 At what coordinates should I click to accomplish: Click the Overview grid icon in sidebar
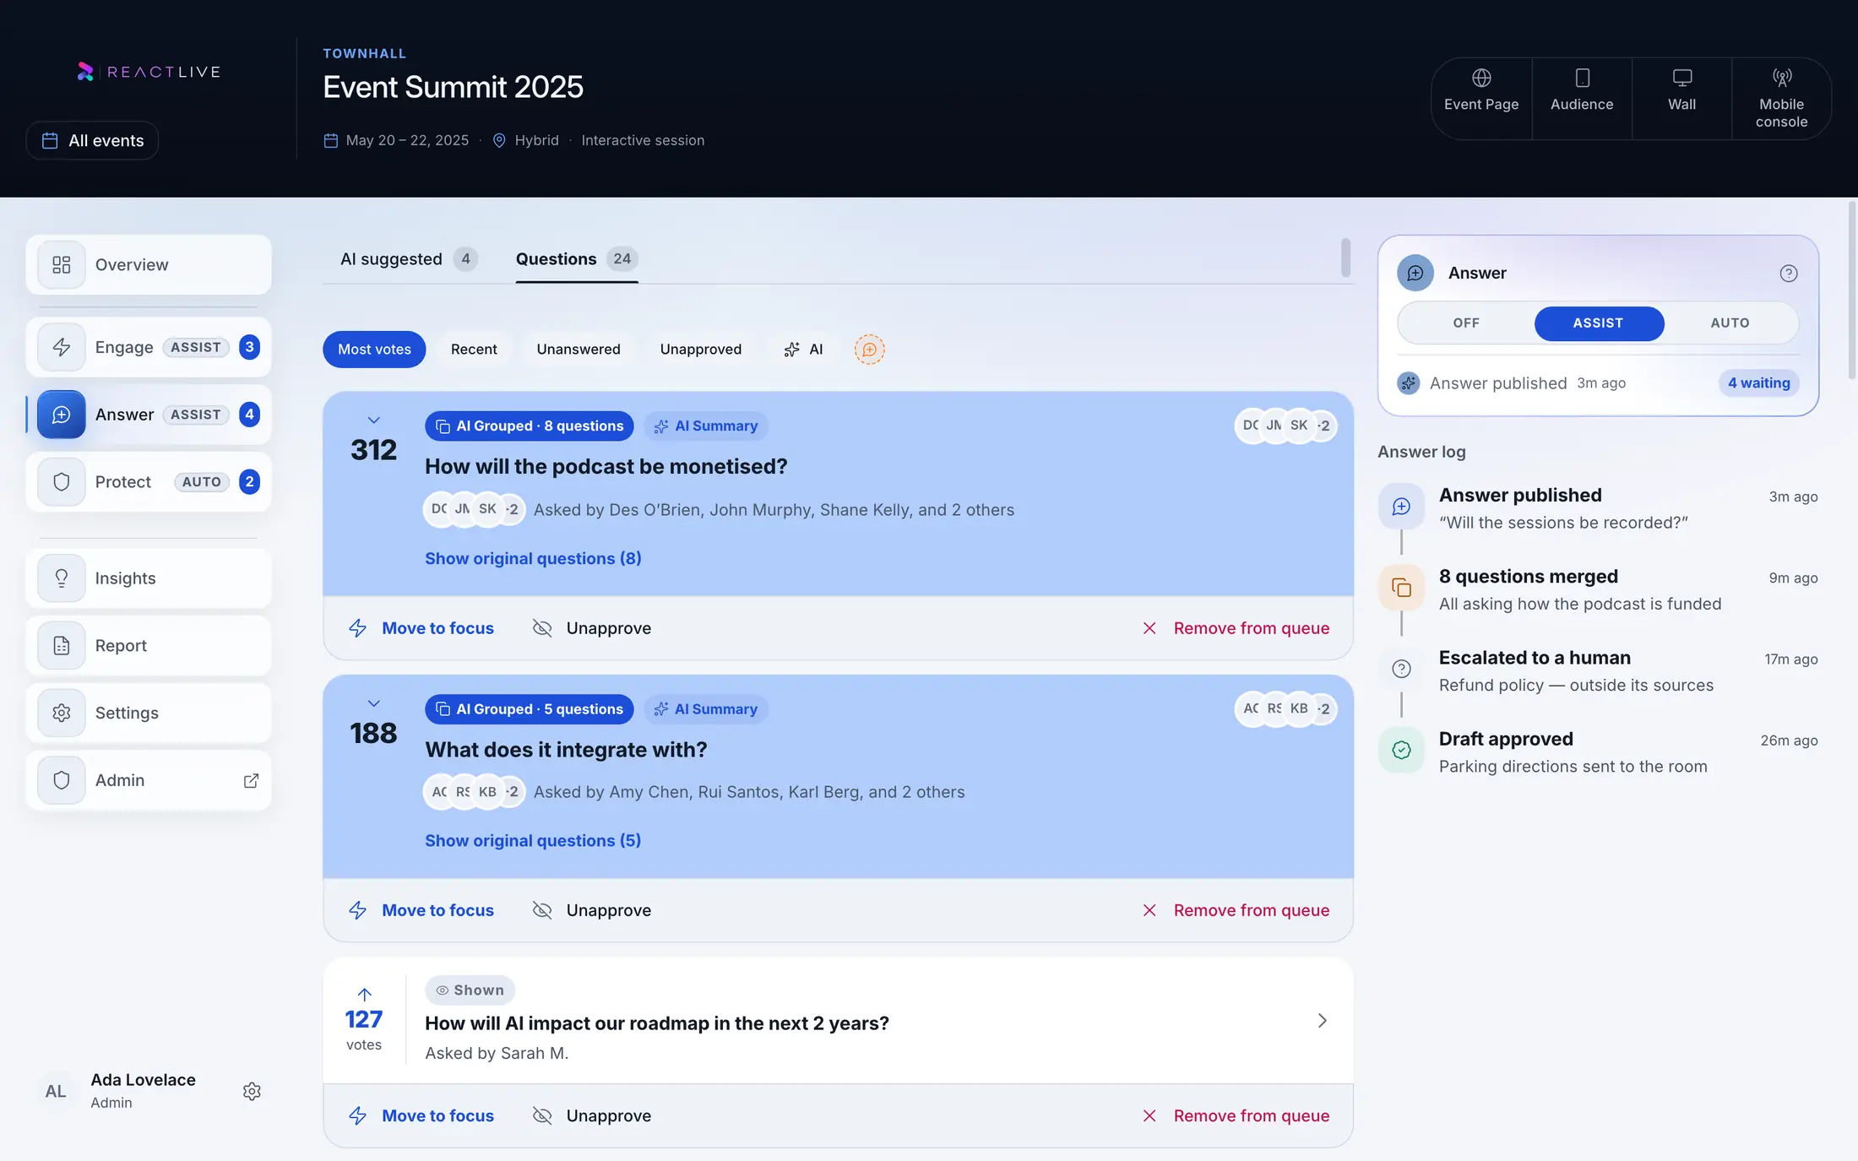(x=62, y=264)
